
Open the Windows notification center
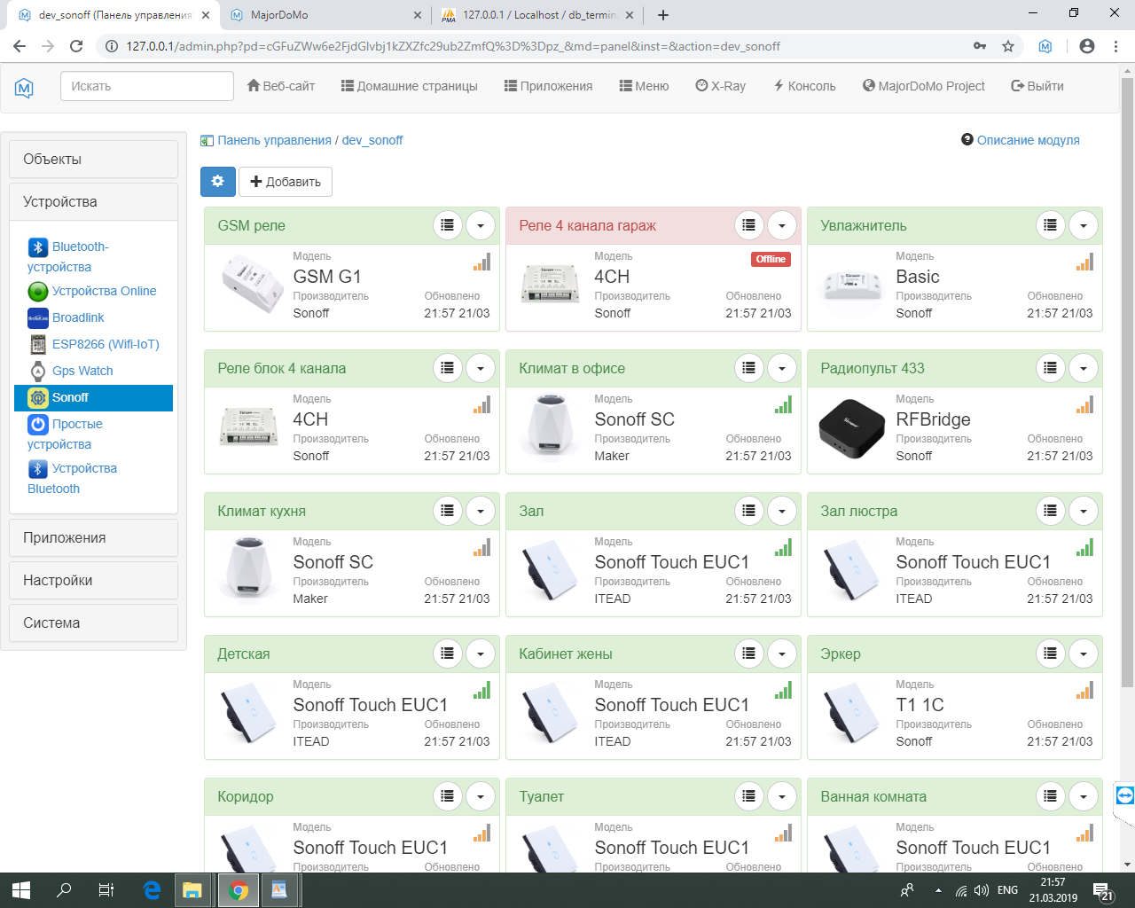tap(1103, 890)
